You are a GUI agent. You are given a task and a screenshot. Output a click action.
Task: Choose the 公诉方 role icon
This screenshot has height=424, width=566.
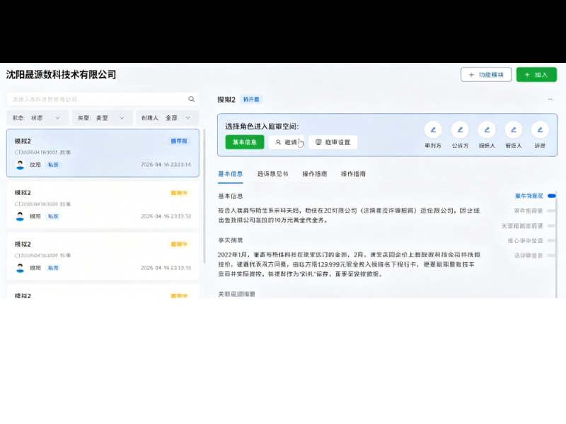(x=461, y=130)
